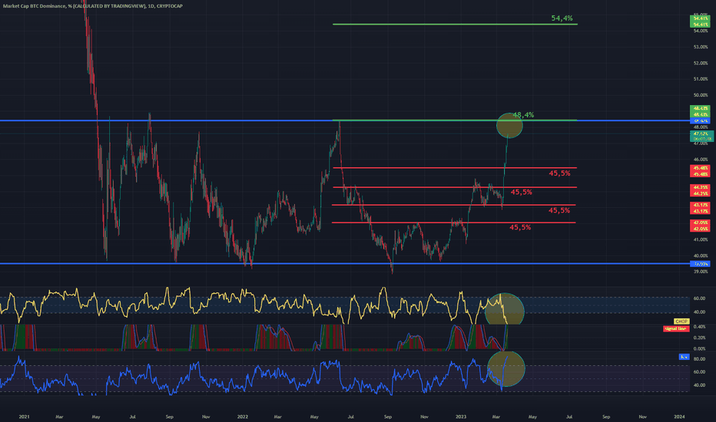Select the green 54,4% annotation text

coord(562,18)
